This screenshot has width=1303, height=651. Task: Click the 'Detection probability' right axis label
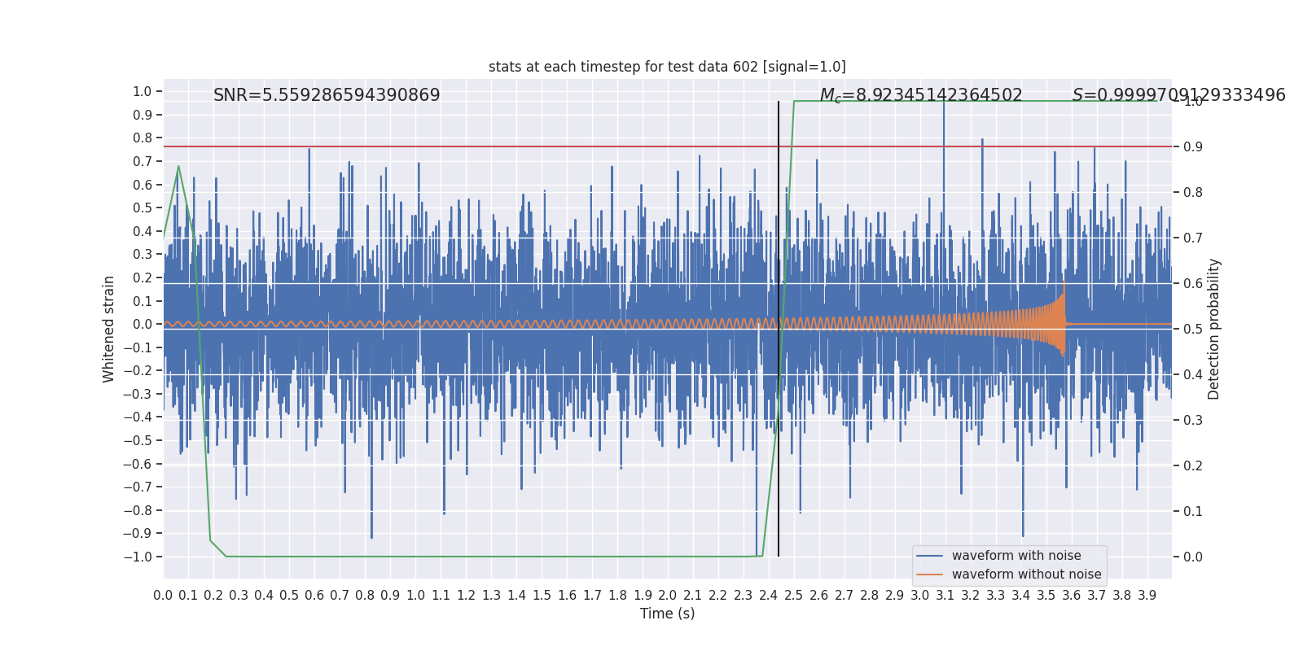(x=1214, y=329)
